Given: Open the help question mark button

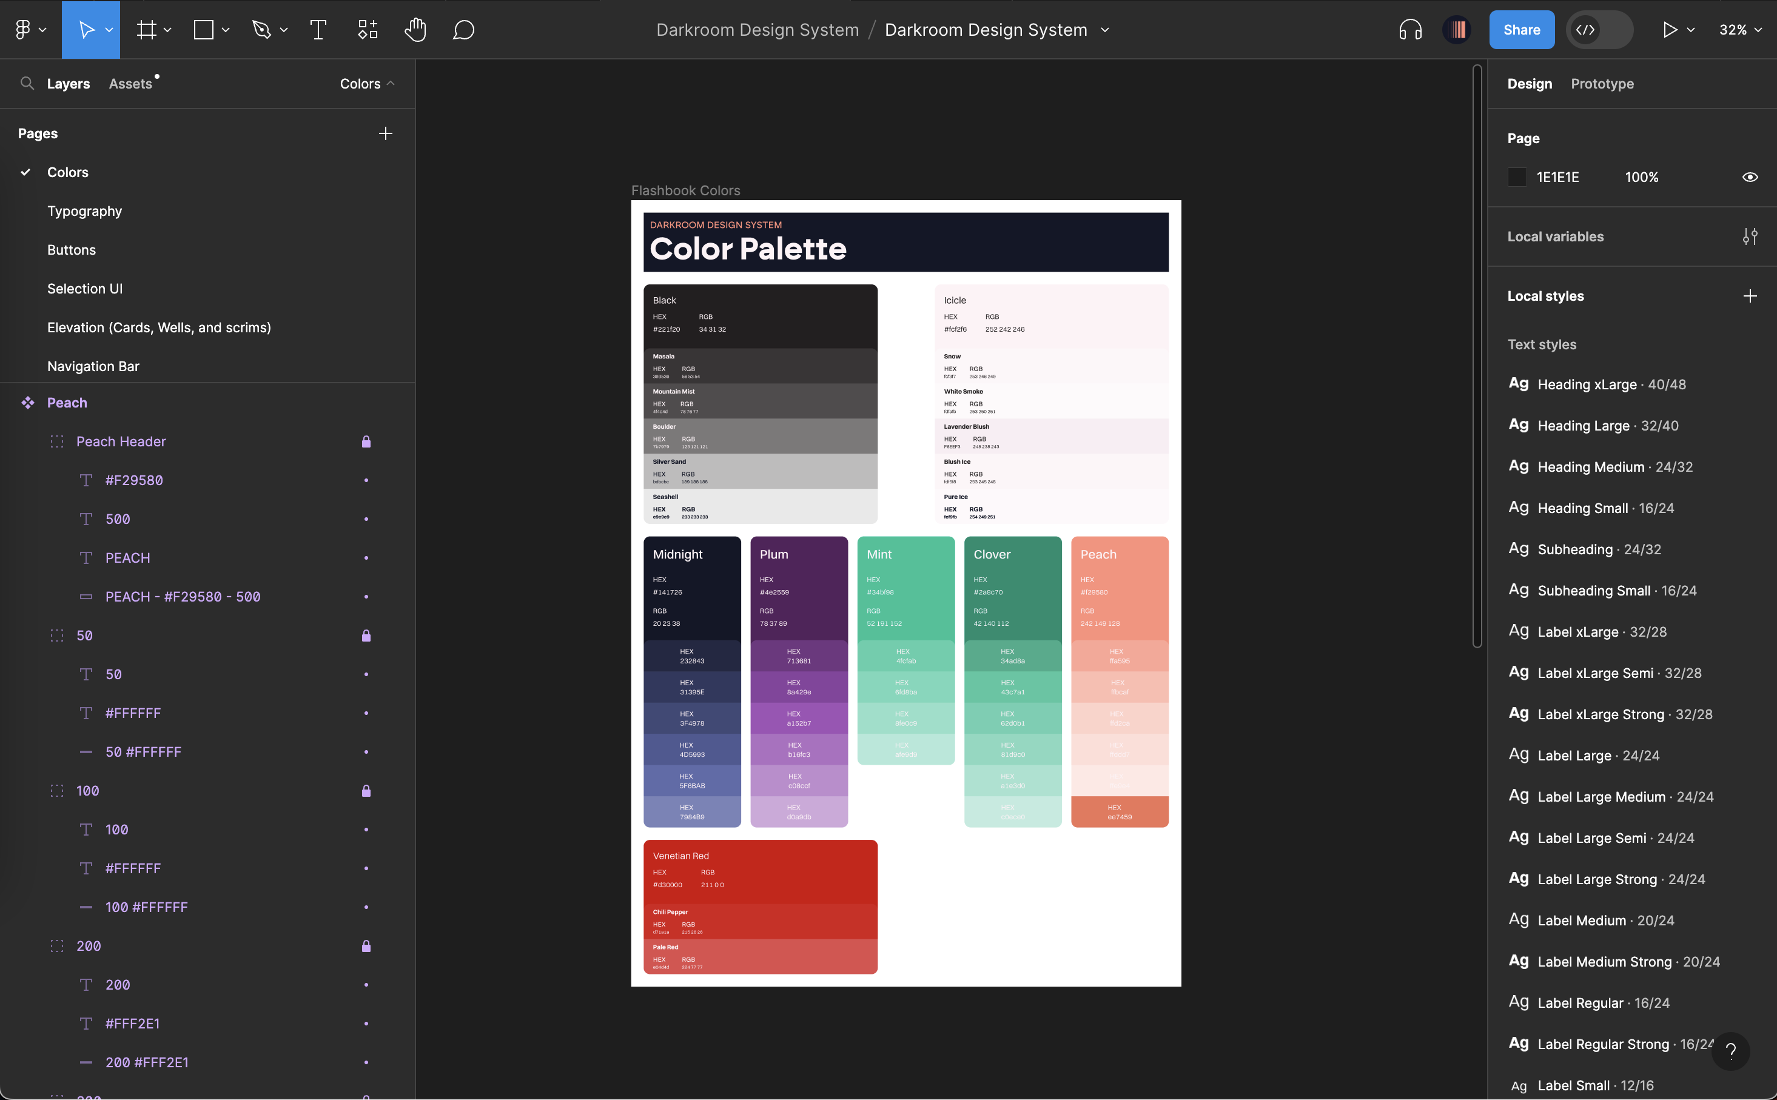Looking at the screenshot, I should coord(1730,1050).
